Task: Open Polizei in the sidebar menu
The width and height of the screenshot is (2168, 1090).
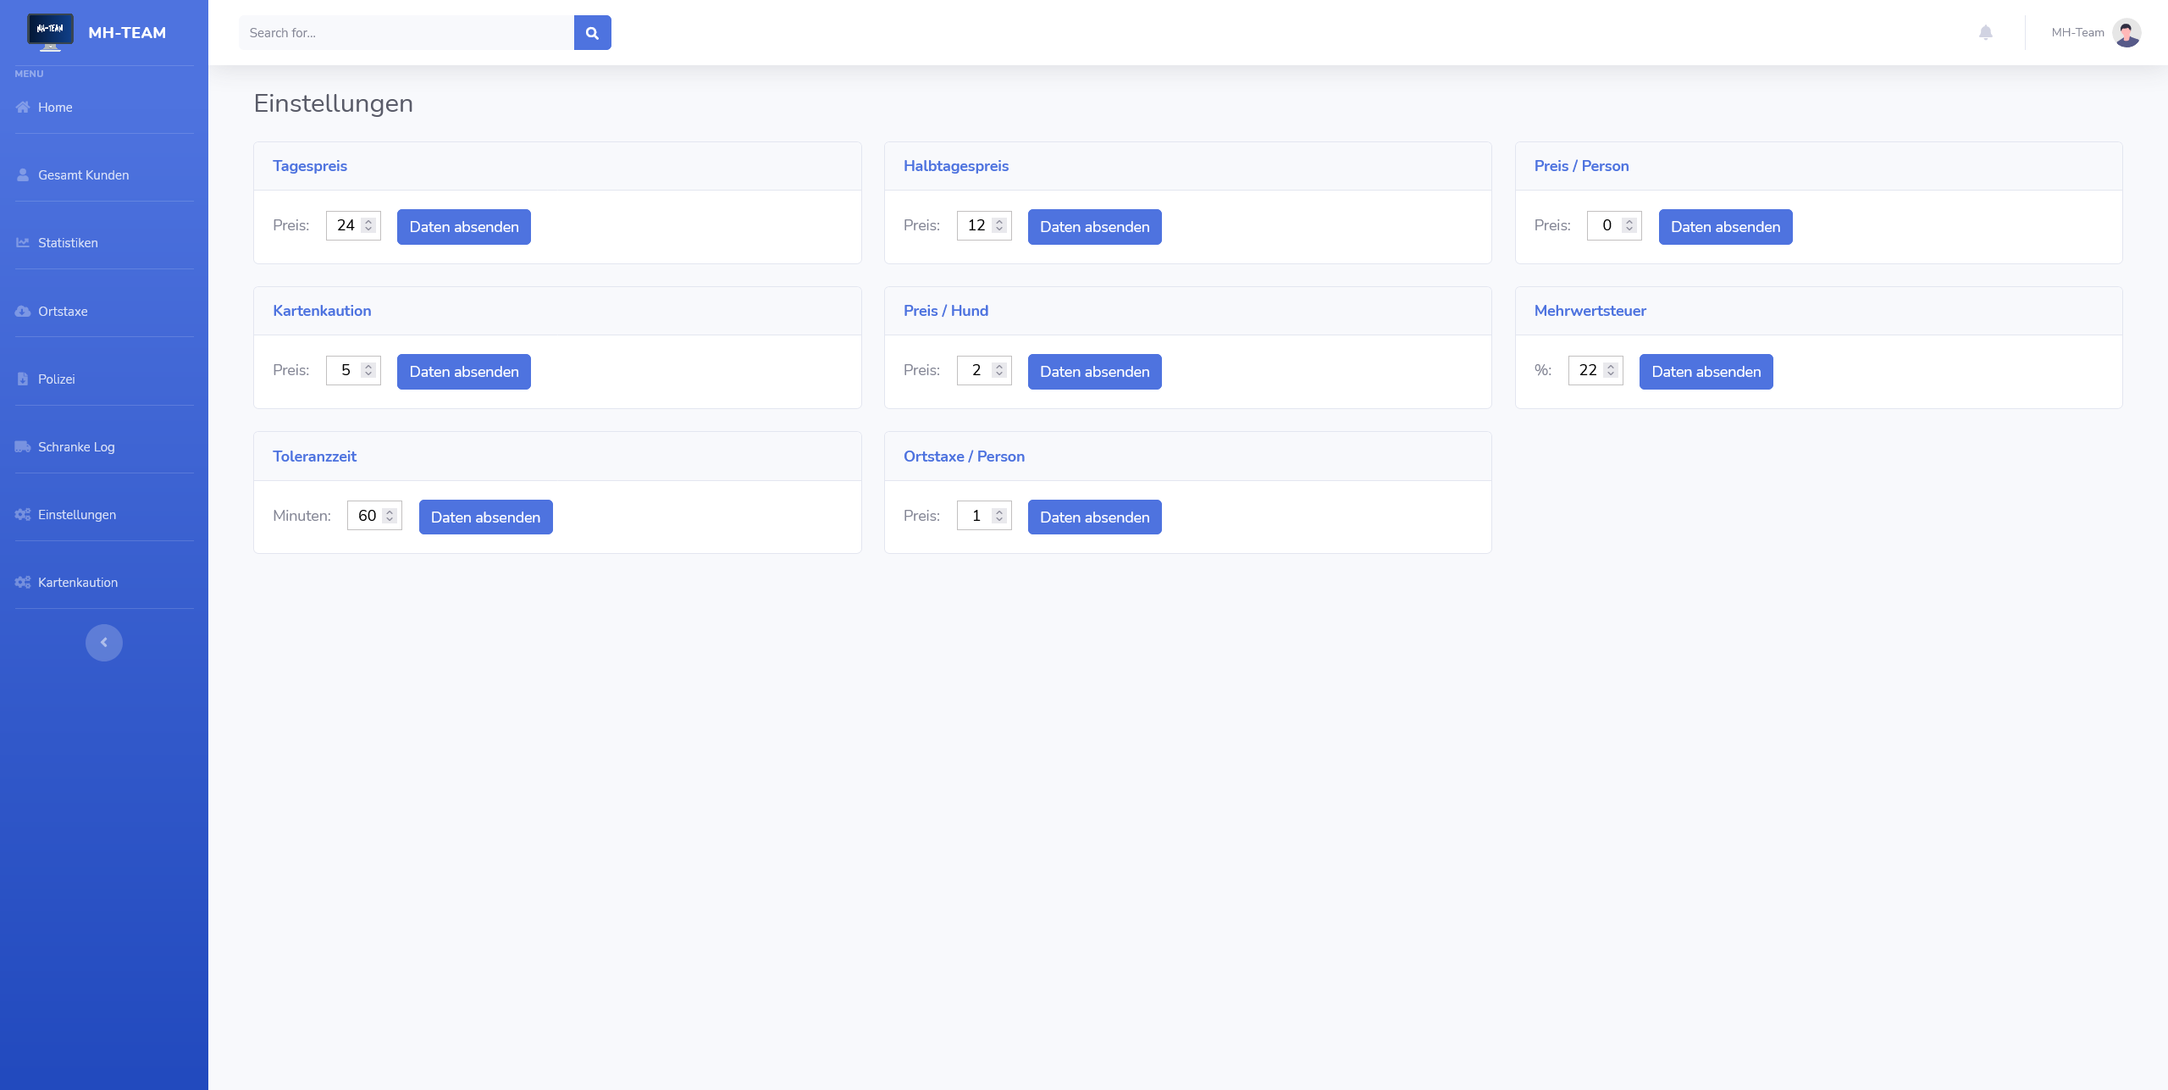Action: 56,379
